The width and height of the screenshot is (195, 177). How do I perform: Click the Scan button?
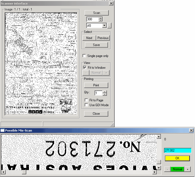tap(97, 13)
